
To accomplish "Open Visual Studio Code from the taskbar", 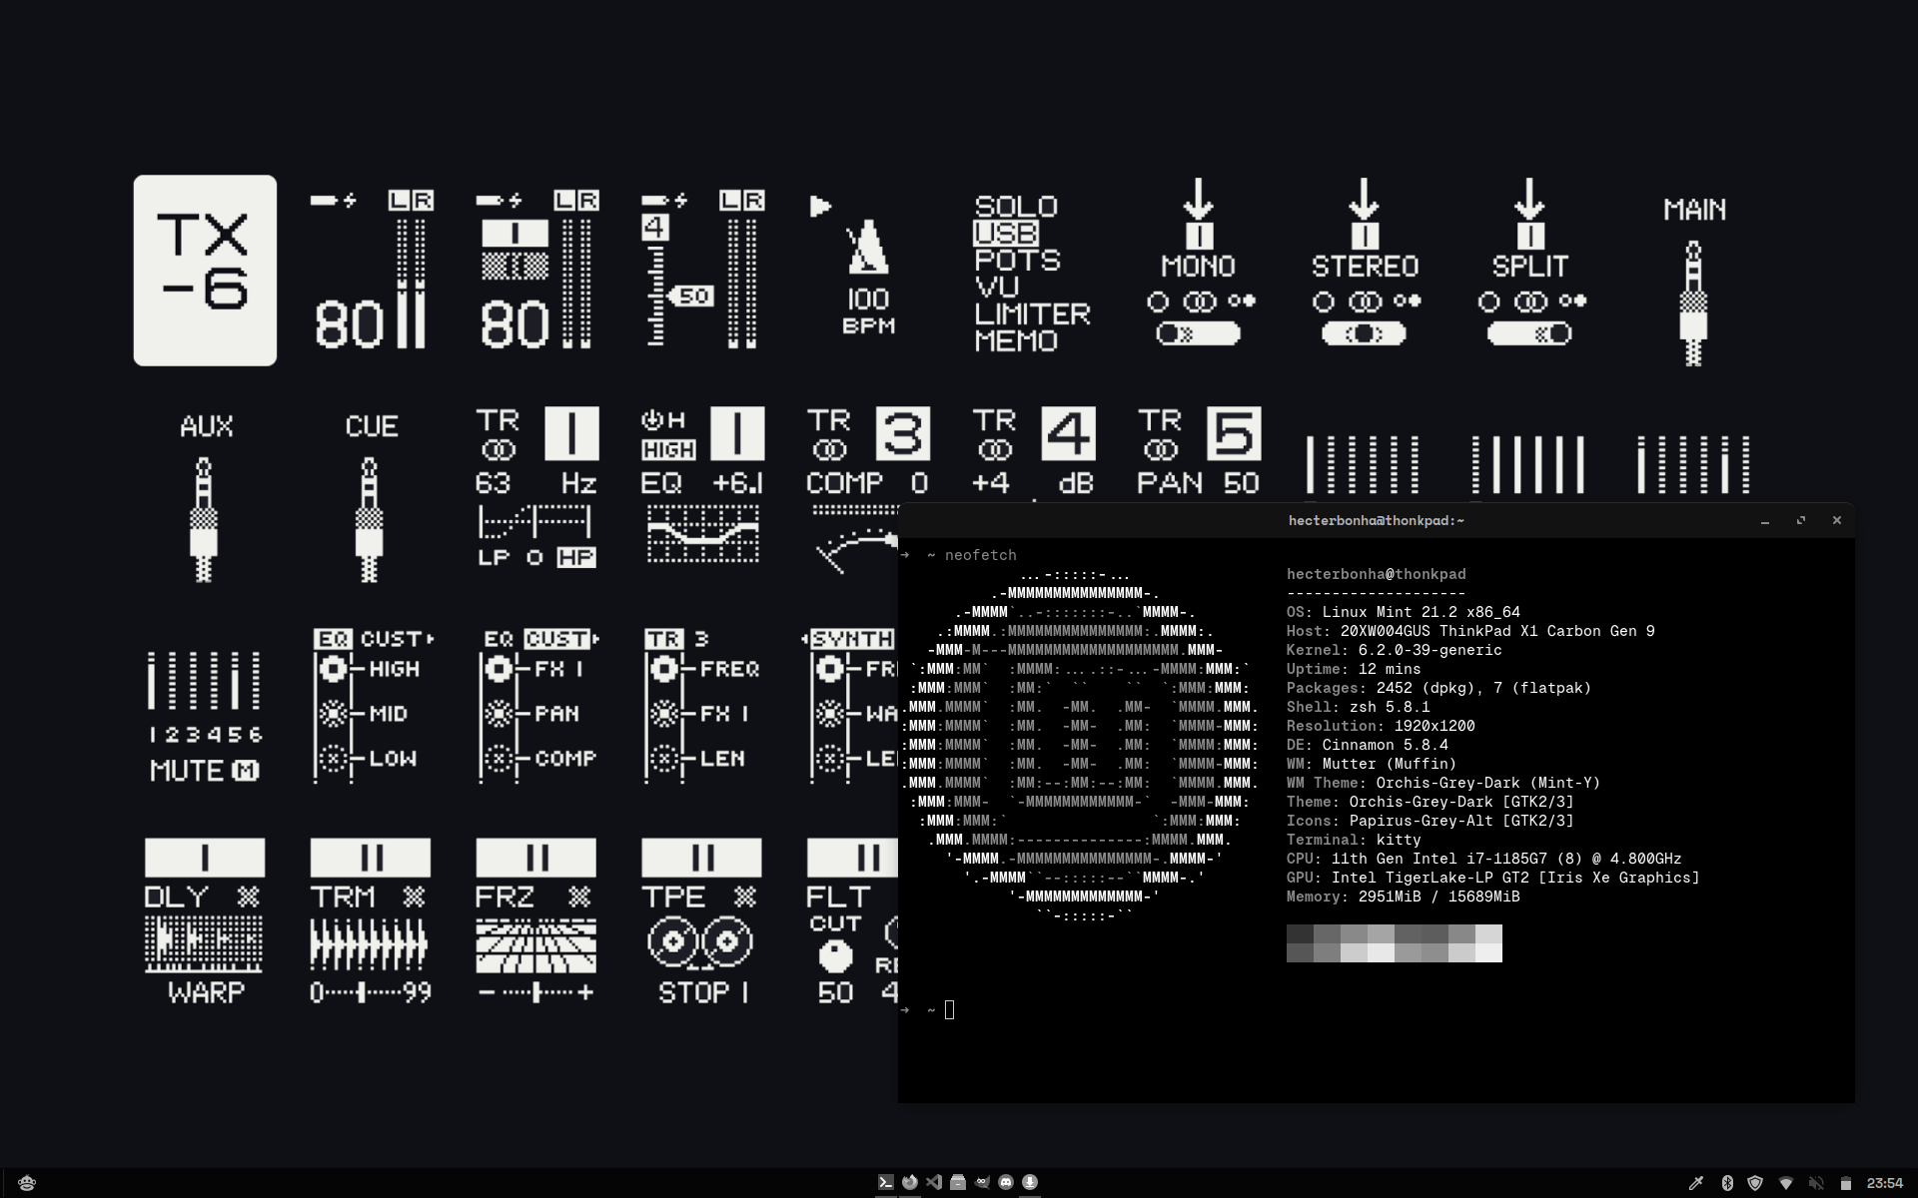I will coord(934,1182).
